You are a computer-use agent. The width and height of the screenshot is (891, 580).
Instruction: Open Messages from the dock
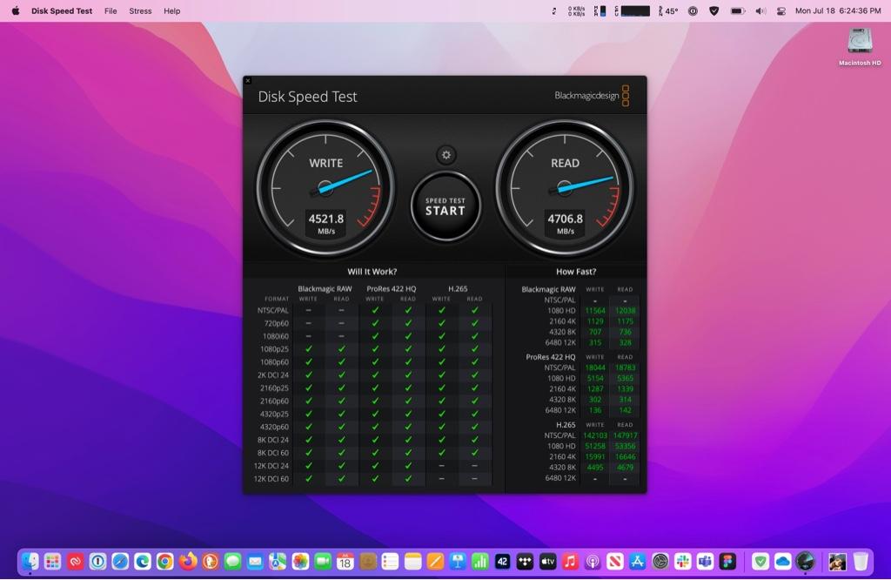[232, 562]
